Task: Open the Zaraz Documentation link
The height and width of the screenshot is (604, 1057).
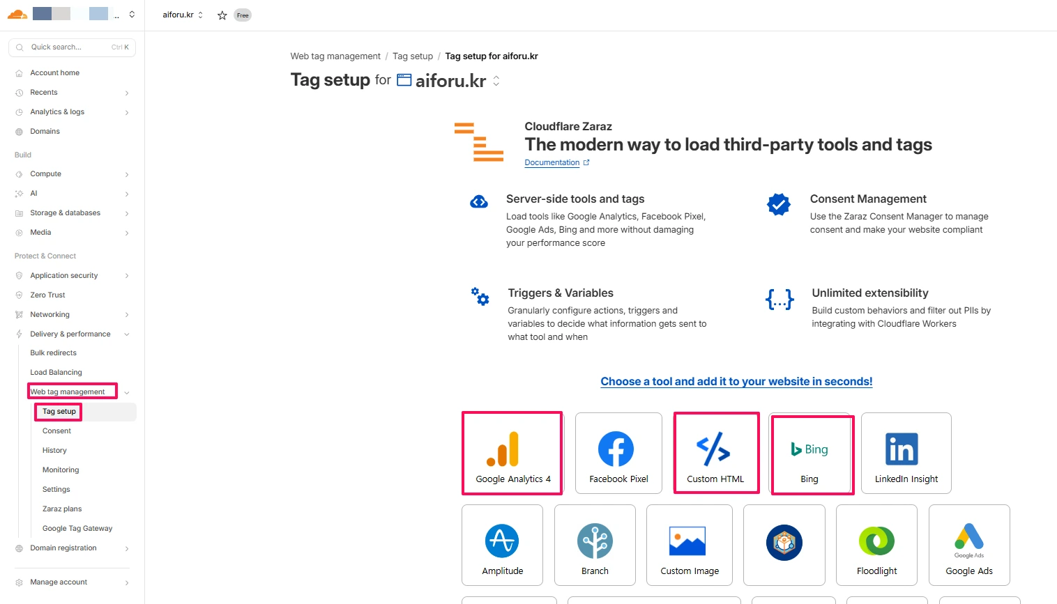Action: [x=552, y=163]
